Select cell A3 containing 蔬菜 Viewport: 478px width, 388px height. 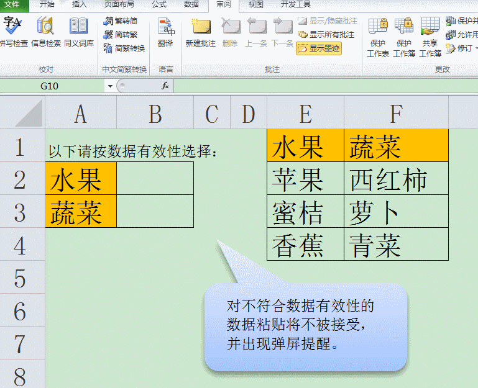(x=81, y=211)
